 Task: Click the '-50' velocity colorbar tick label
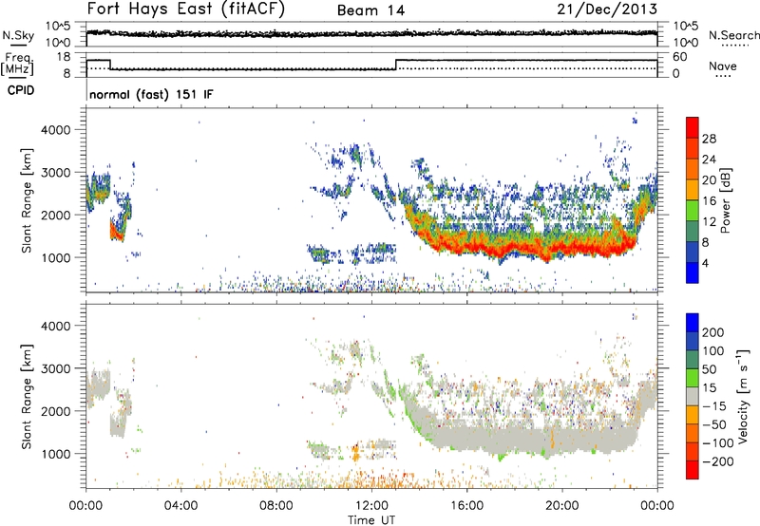[714, 424]
